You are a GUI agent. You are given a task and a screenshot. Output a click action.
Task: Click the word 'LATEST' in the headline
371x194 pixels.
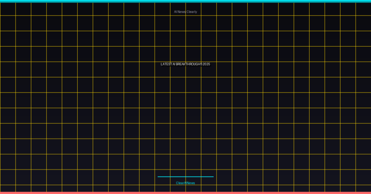[x=166, y=64]
